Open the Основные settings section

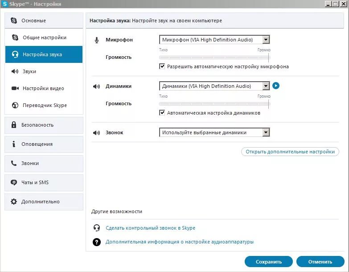point(44,21)
